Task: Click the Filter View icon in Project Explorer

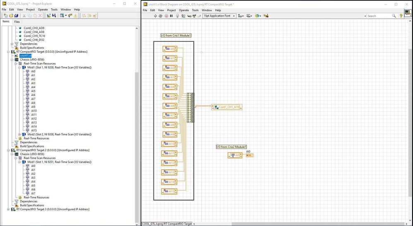Action: (62, 16)
